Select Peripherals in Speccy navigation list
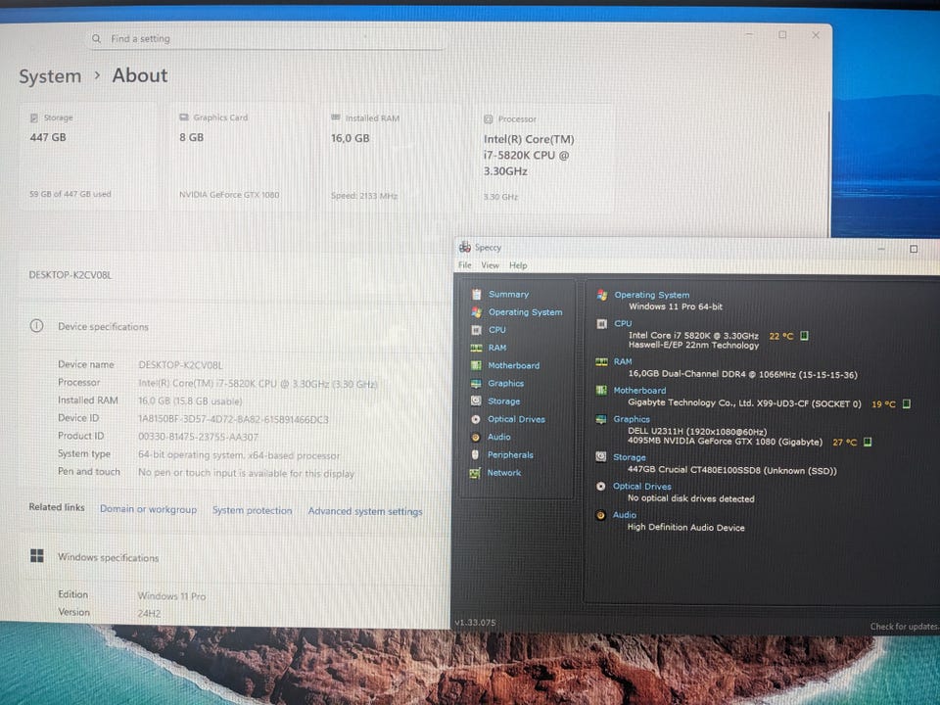The height and width of the screenshot is (705, 940). coord(510,455)
